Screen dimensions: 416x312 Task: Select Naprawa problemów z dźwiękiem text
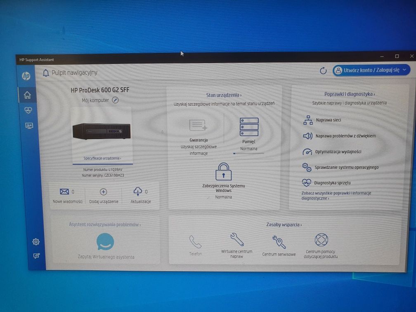(x=346, y=136)
